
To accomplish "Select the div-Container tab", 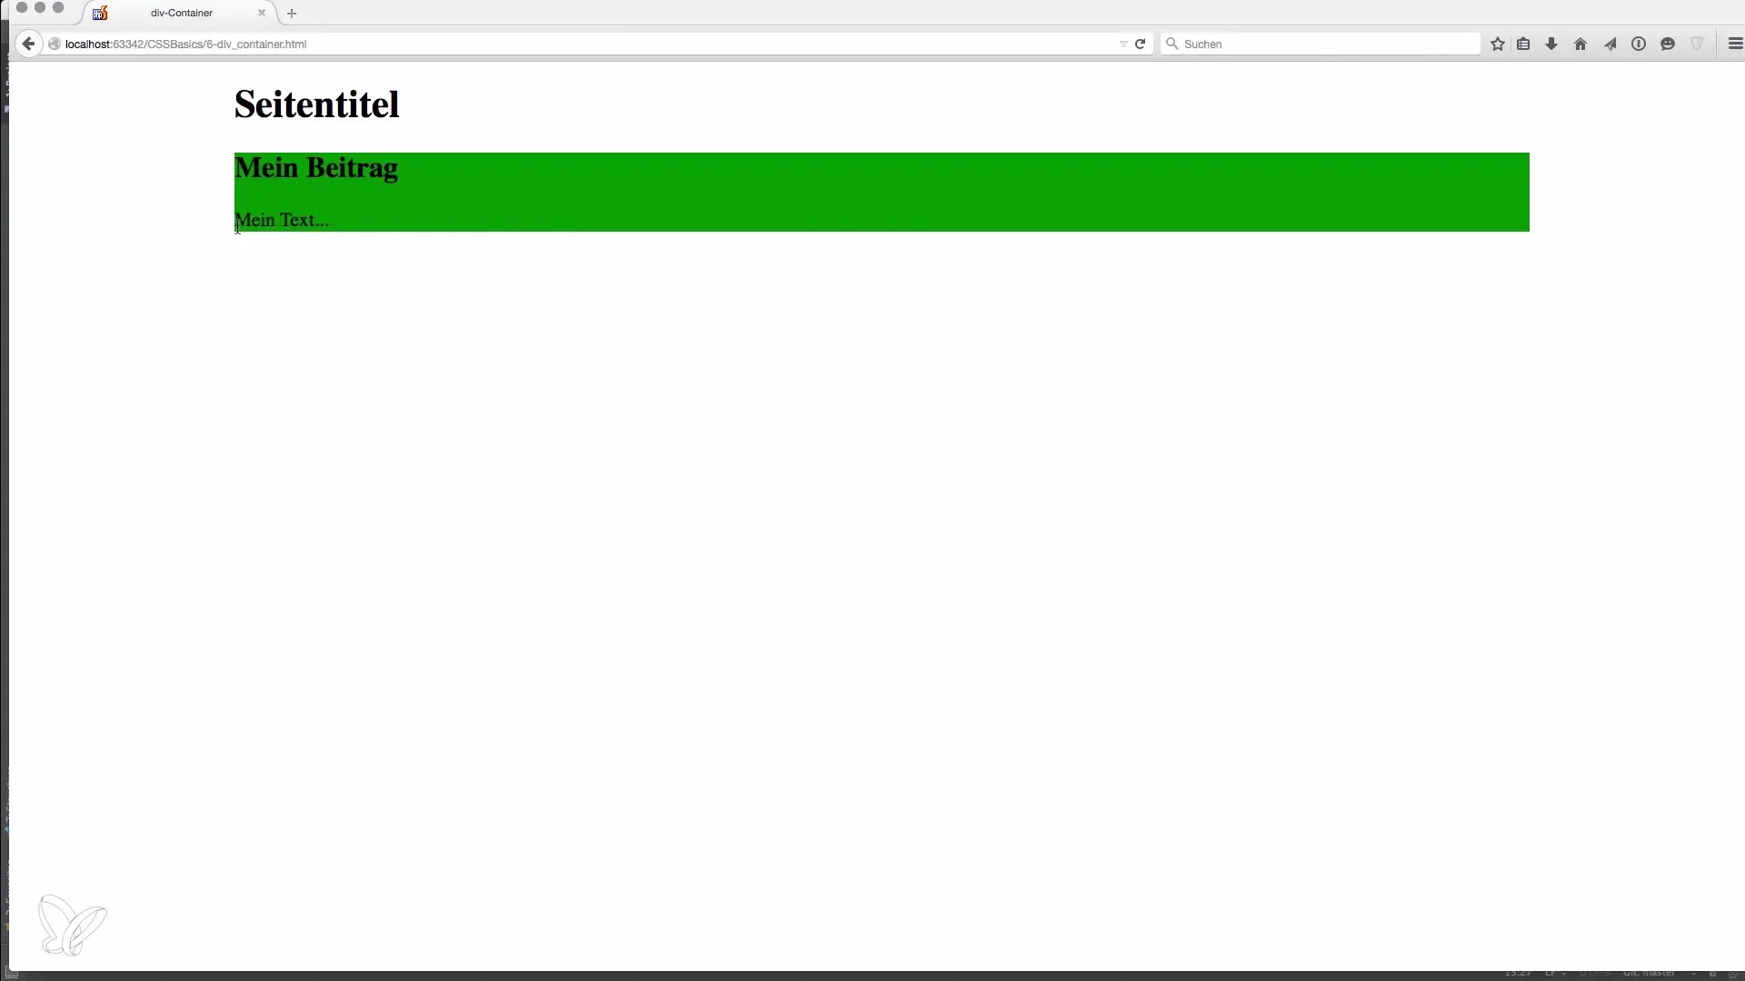I will point(180,13).
